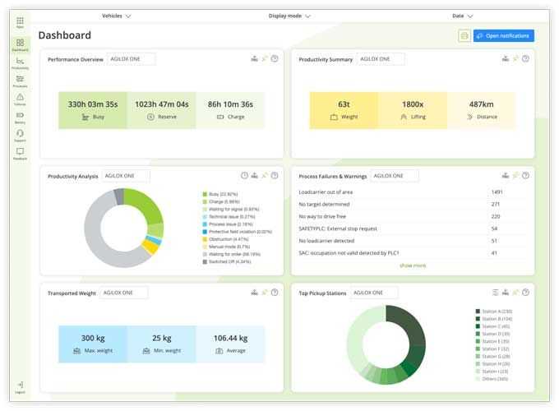Open help for Productivity Summary
The height and width of the screenshot is (411, 559).
[525, 59]
